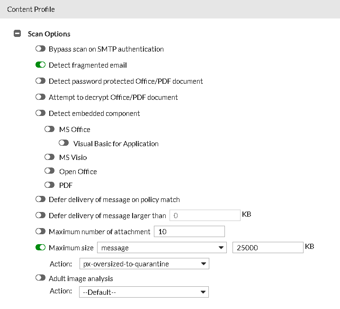Collapse the Scan Options section

coord(18,34)
